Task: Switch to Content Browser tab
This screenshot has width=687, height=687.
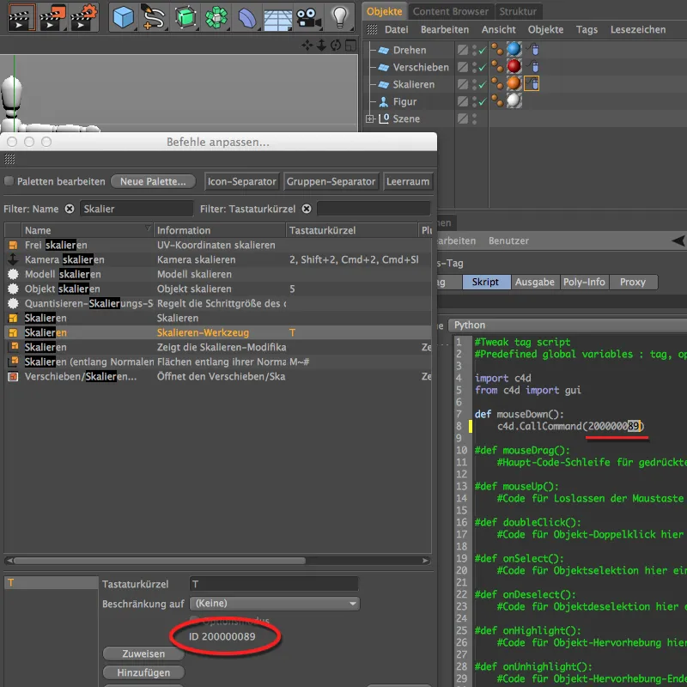Action: [450, 11]
